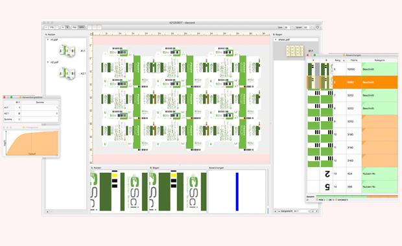Click thumbnail showing digit 5 in row 14

(326, 187)
